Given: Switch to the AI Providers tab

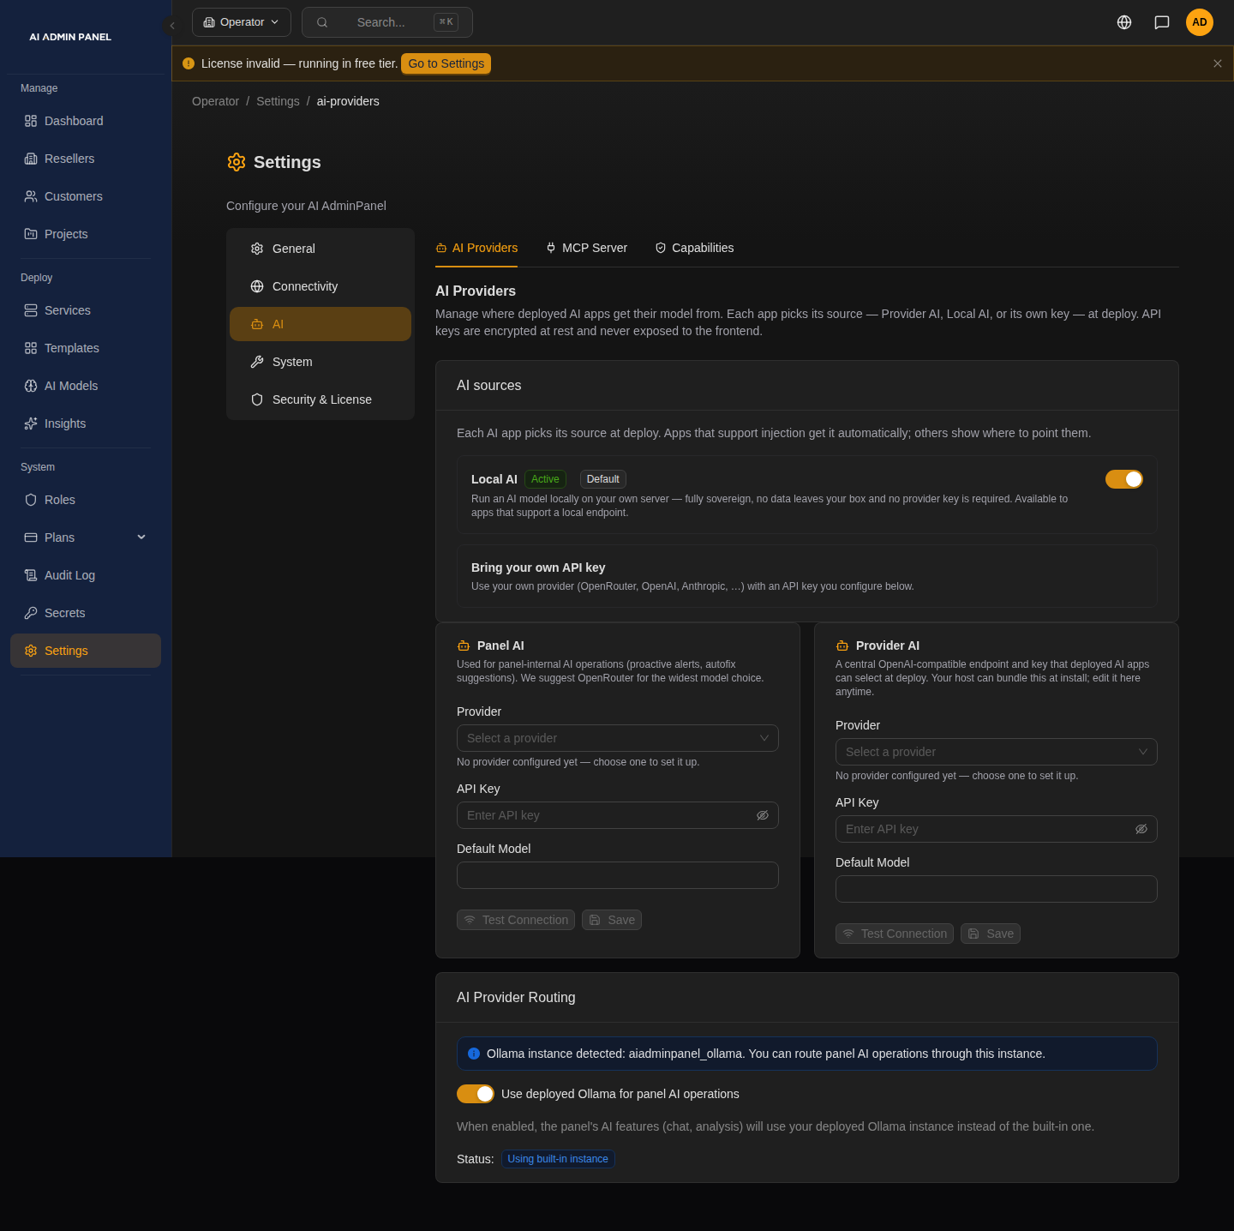Looking at the screenshot, I should pos(476,248).
